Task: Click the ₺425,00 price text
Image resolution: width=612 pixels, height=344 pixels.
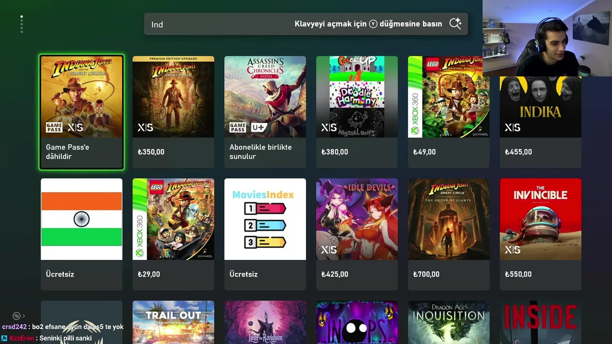Action: (335, 274)
